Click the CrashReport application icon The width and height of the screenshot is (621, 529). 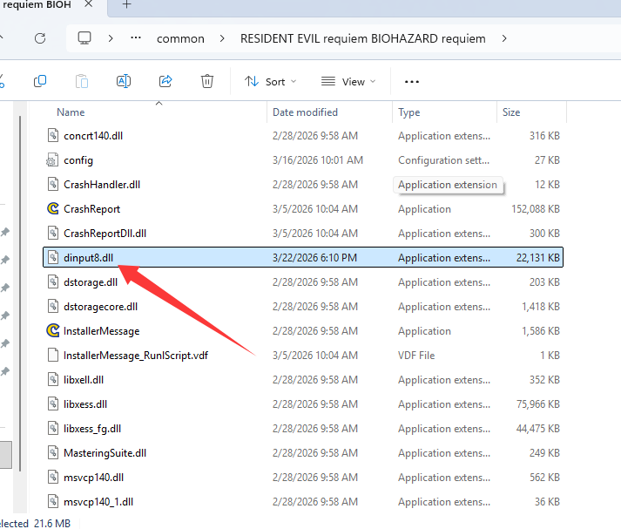pos(52,209)
